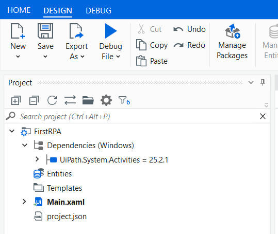The width and height of the screenshot is (278, 234).
Task: Open the Export As dropdown arrow
Action: [83, 57]
